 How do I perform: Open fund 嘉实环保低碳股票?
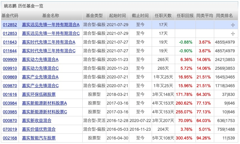click(x=39, y=94)
